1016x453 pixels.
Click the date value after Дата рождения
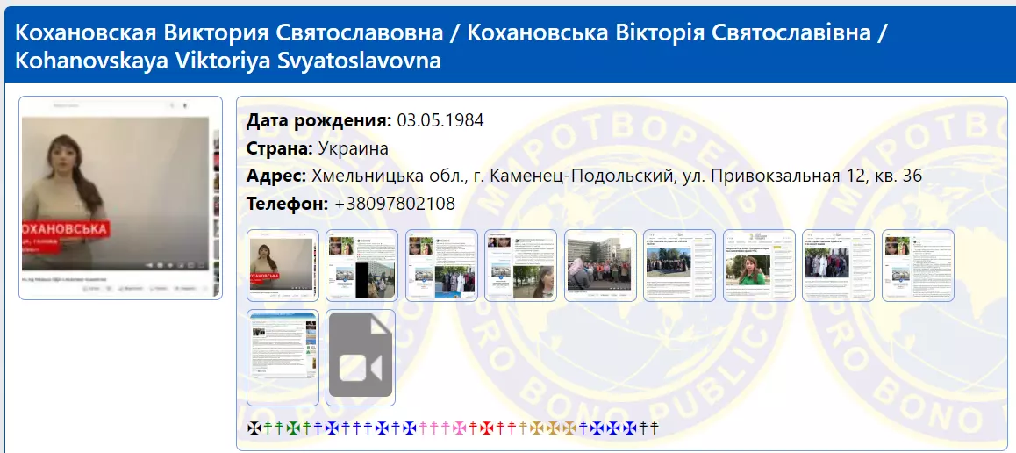440,120
